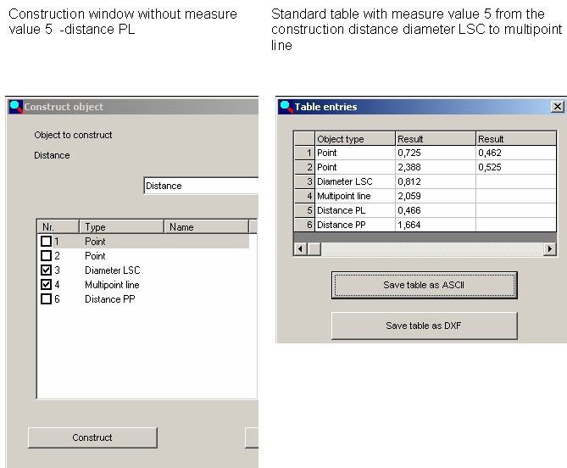Click Save table as ASCII
This screenshot has width=567, height=468.
click(424, 285)
